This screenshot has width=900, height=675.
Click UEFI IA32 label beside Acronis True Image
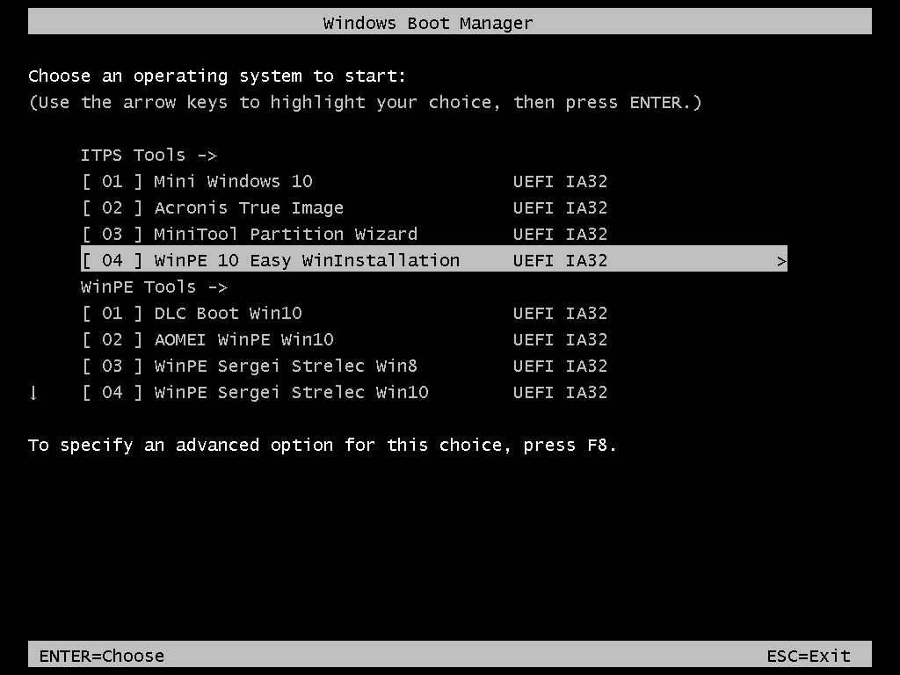point(560,207)
